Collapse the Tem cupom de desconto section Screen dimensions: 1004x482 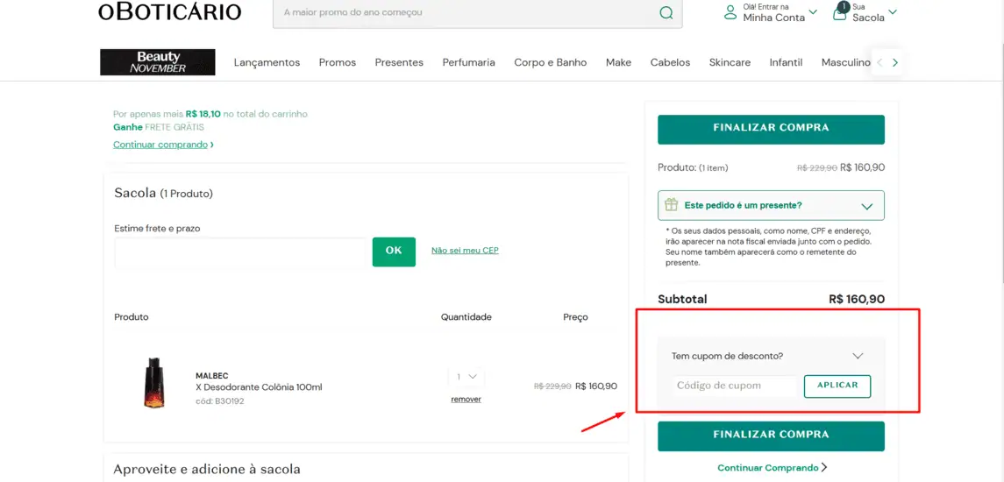pos(858,356)
